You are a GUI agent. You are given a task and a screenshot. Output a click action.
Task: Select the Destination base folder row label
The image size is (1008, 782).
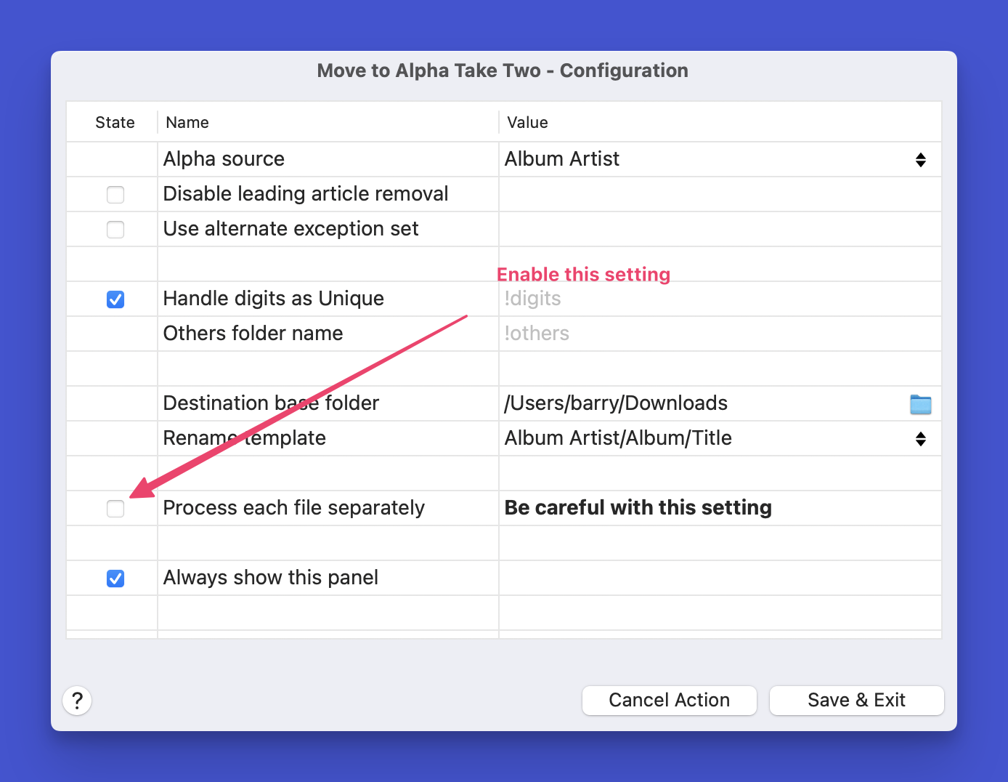tap(271, 403)
